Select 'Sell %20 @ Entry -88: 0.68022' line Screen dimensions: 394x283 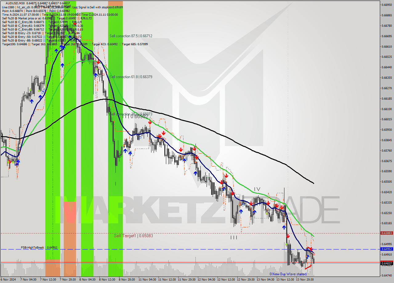coord(22,41)
